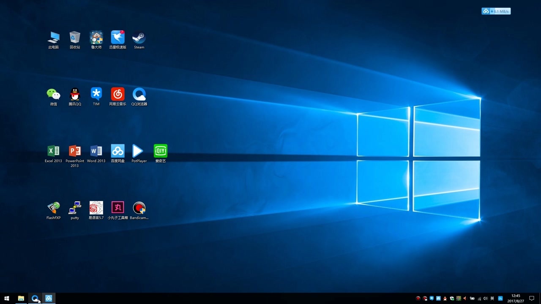Open the Windows Start menu
The width and height of the screenshot is (541, 304).
pos(7,299)
